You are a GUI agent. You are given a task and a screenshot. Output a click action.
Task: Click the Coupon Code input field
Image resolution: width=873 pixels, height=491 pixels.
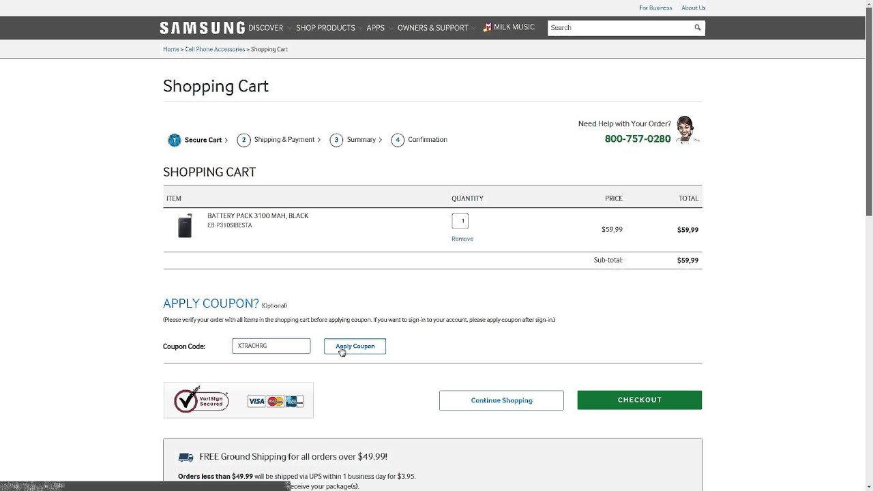pos(271,346)
